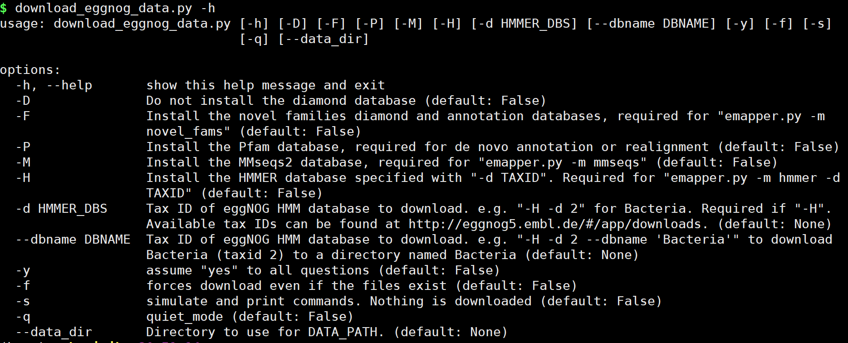
Task: Click the -M flag in the options list
Action: point(23,162)
